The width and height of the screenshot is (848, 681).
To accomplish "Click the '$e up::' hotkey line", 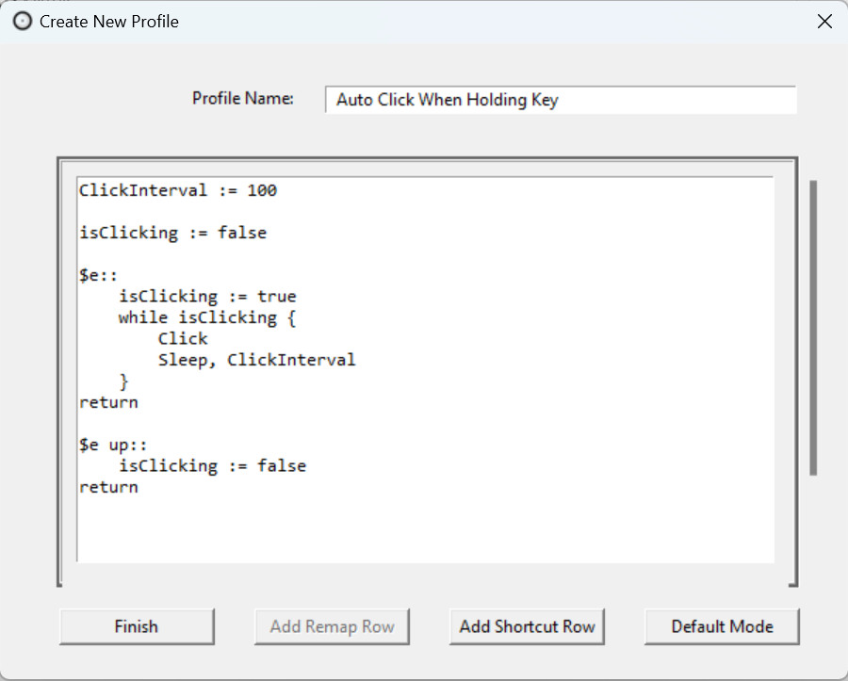I will (x=113, y=445).
